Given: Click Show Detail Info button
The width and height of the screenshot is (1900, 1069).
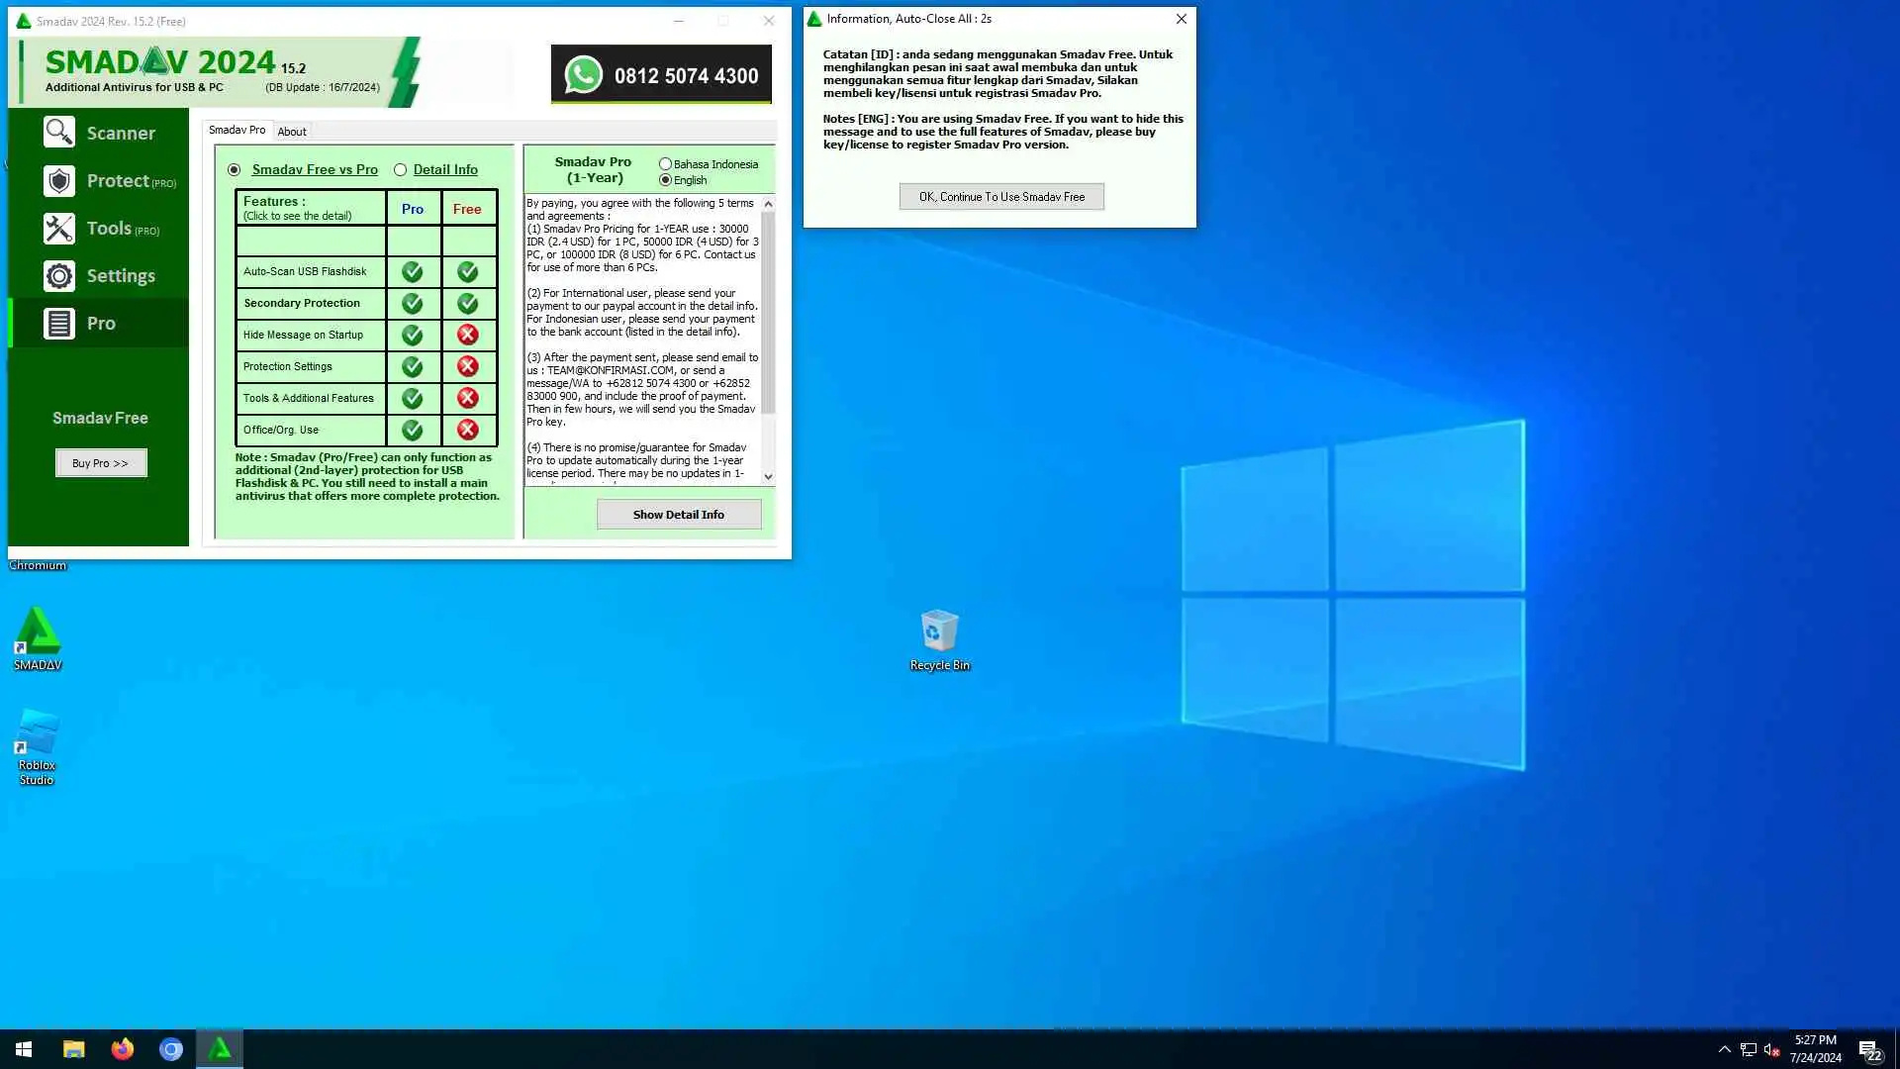Looking at the screenshot, I should [x=679, y=515].
